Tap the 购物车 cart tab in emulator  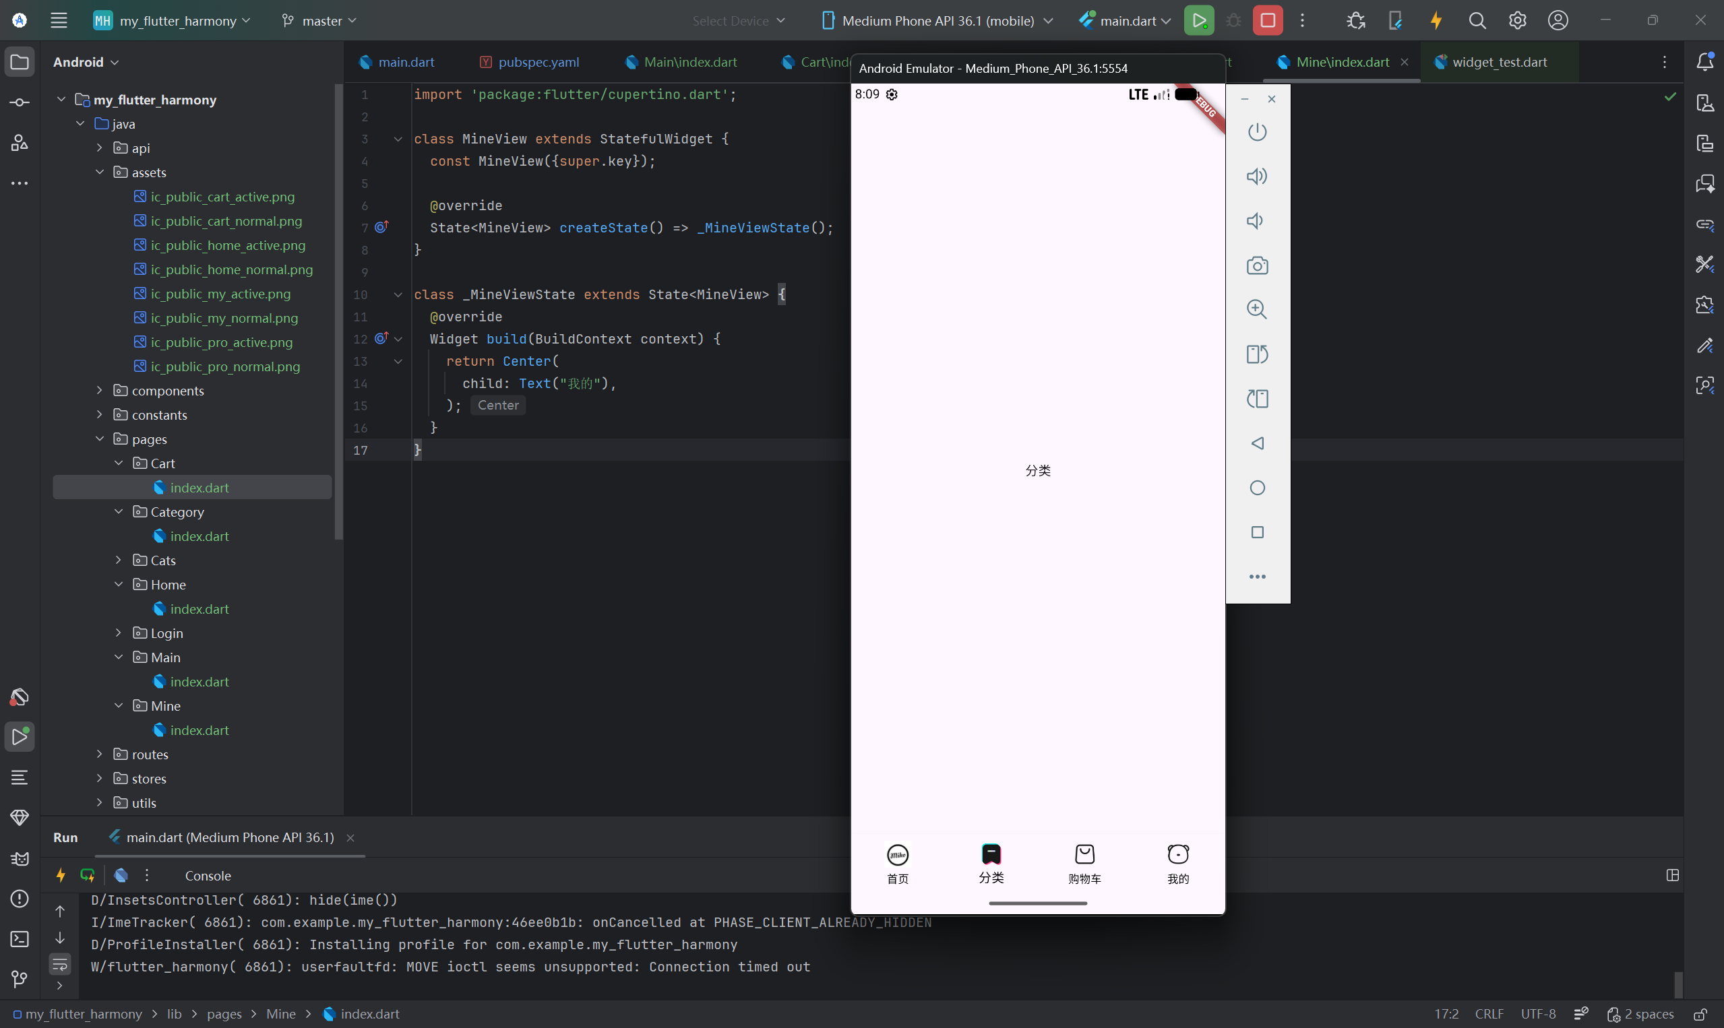click(1084, 863)
